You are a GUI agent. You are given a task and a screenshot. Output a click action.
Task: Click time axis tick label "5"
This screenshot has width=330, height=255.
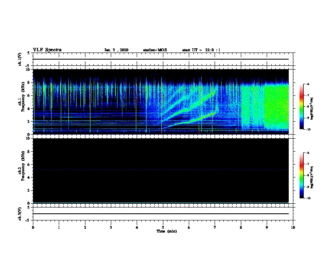click(x=163, y=227)
